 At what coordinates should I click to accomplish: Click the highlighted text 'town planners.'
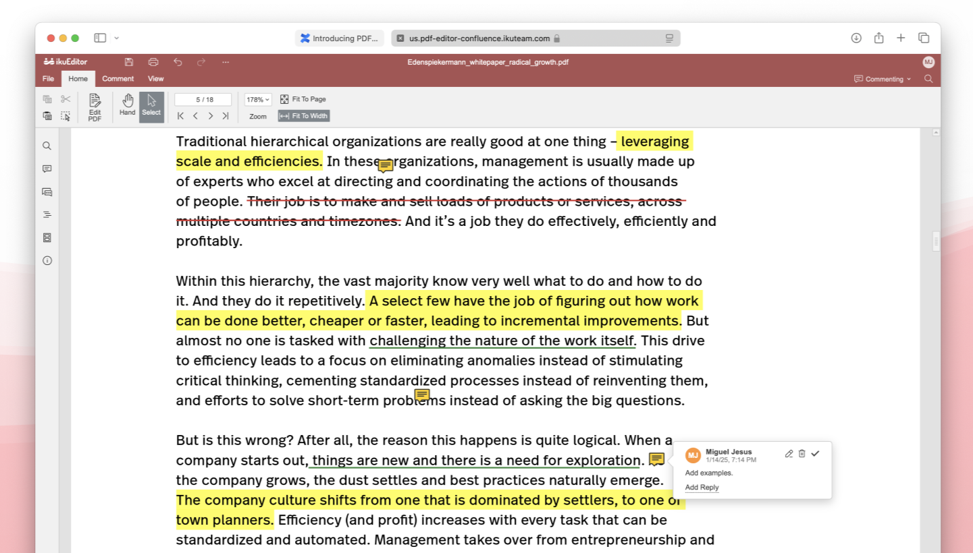225,520
